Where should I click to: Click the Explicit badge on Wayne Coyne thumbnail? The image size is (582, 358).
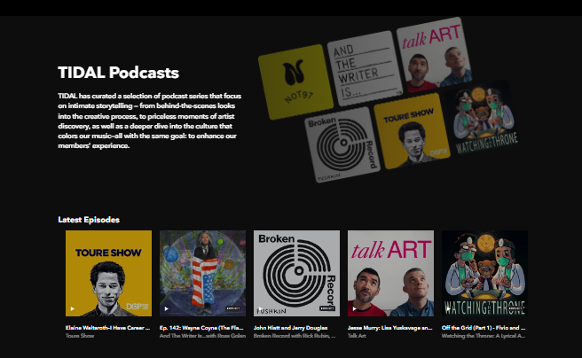coord(233,308)
